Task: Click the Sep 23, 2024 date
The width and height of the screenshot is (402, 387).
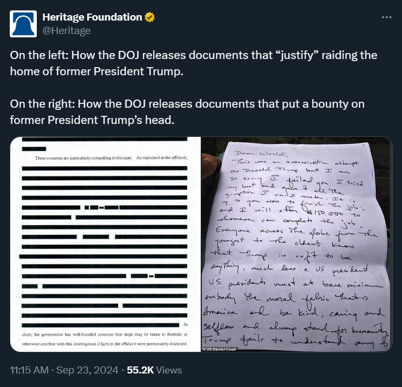Action: pyautogui.click(x=88, y=371)
